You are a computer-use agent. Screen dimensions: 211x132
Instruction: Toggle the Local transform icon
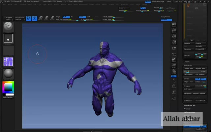[x=174, y=48]
